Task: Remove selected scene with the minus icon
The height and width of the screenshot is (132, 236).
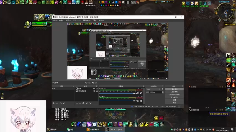Action: 57,103
